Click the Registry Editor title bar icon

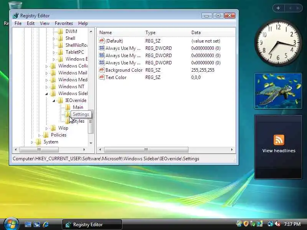(x=15, y=15)
